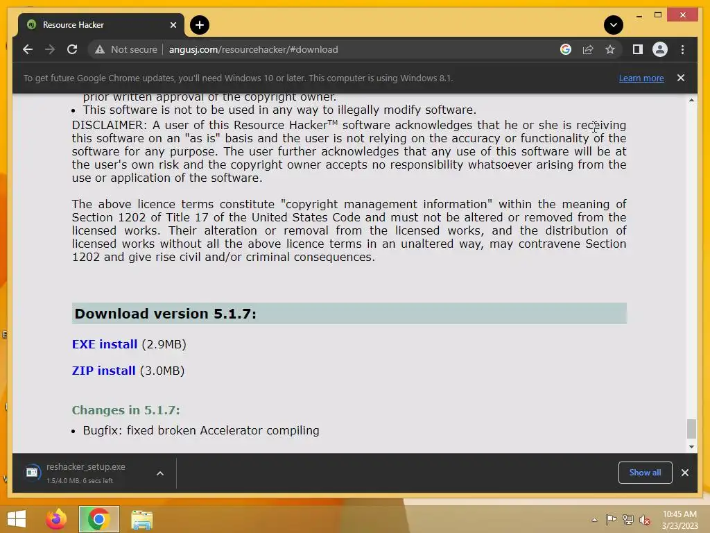Viewport: 710px width, 533px height.
Task: Open the Not secure site warning
Action: pos(126,49)
